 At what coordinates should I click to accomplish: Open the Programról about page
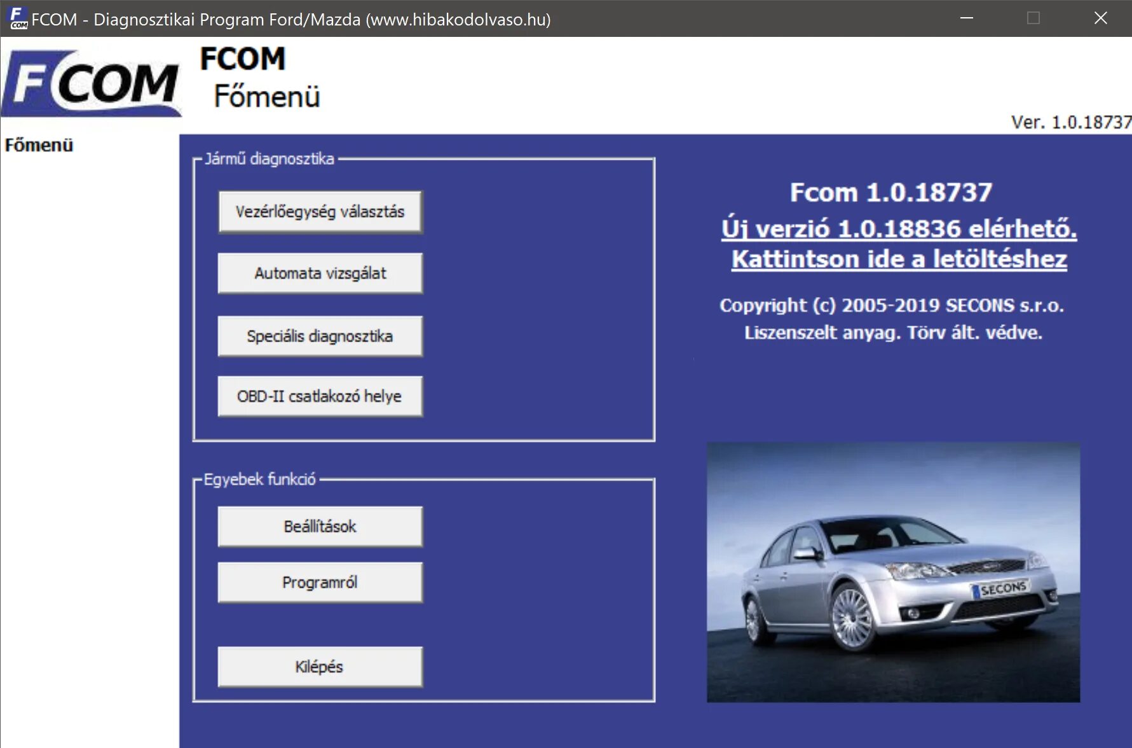pos(320,582)
